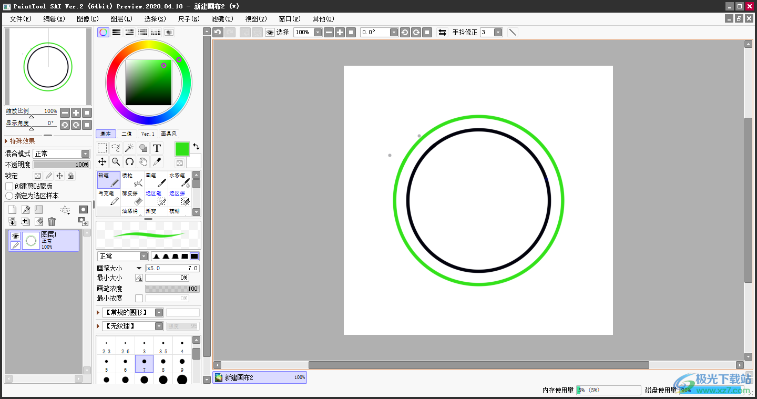Select the zoom magnifier tool
The height and width of the screenshot is (399, 757).
pyautogui.click(x=116, y=162)
